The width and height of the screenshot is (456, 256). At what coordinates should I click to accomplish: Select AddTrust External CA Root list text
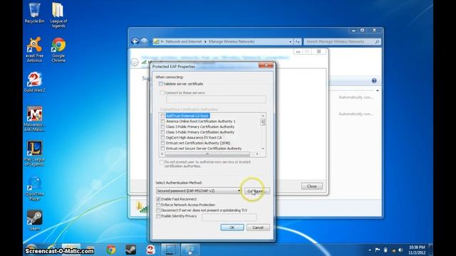point(187,116)
